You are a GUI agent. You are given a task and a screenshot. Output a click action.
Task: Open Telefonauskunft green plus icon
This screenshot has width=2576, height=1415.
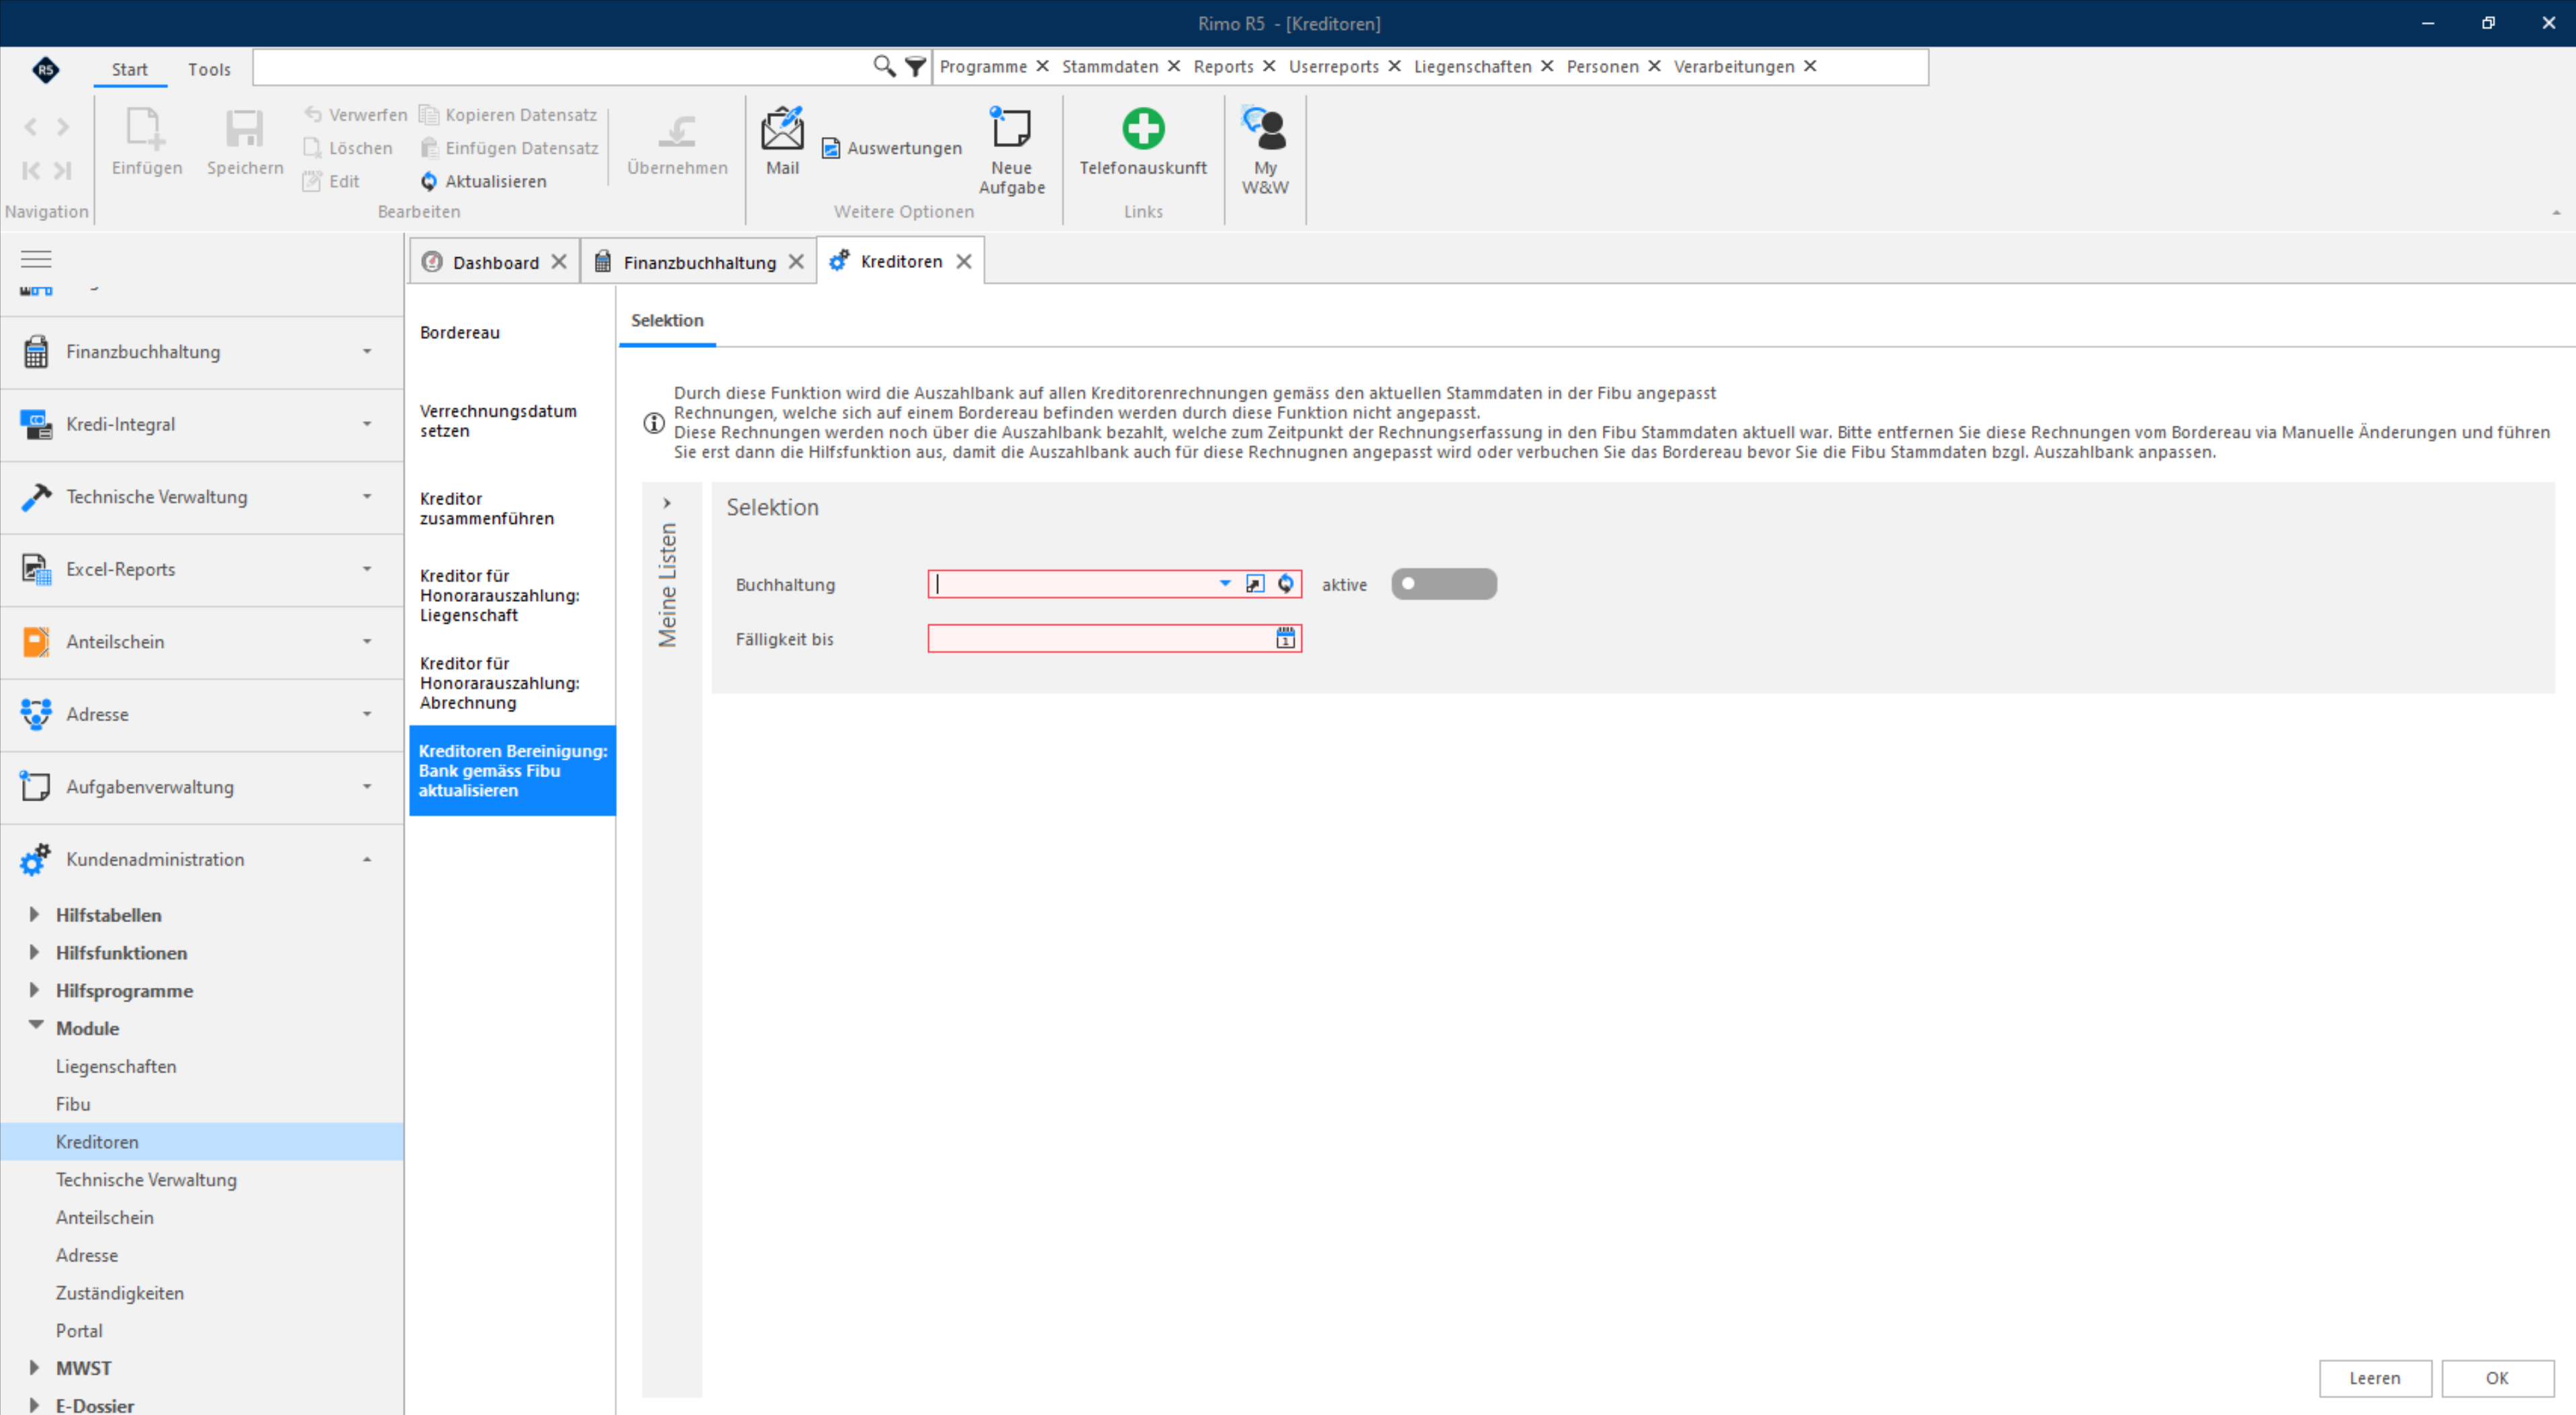coord(1143,128)
